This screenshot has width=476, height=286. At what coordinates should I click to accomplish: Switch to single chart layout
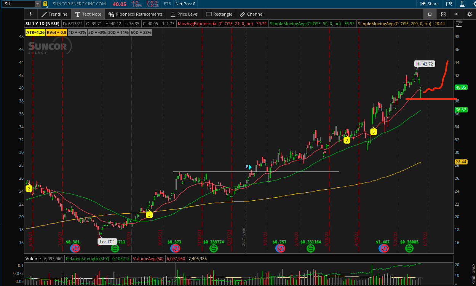tap(430, 14)
